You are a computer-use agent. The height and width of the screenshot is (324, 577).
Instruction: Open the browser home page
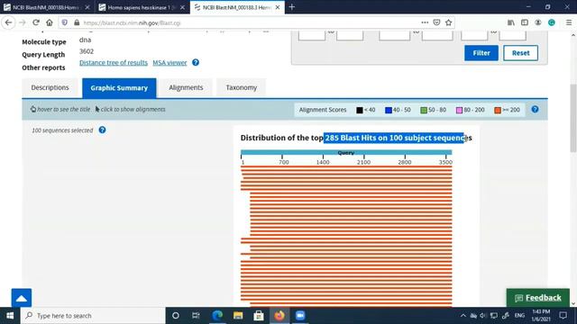pyautogui.click(x=50, y=22)
